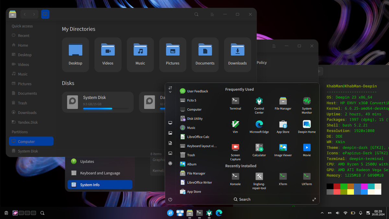Viewport: 389px width, 219px height.
Task: Launch Vim from the launcher grid
Action: tap(235, 125)
